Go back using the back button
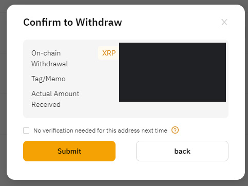 [182, 151]
